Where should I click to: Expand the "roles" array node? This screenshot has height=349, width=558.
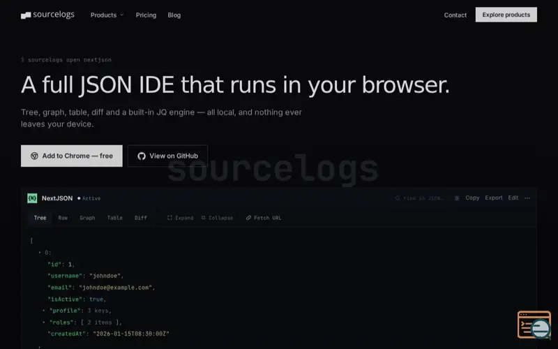coord(44,322)
